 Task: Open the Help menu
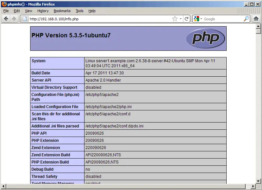(x=92, y=11)
